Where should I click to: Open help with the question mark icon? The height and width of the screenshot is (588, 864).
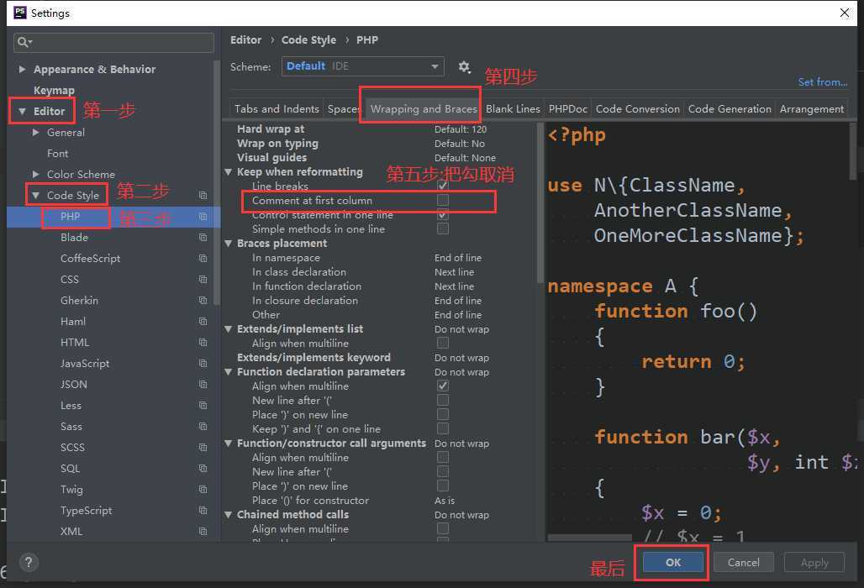click(29, 562)
